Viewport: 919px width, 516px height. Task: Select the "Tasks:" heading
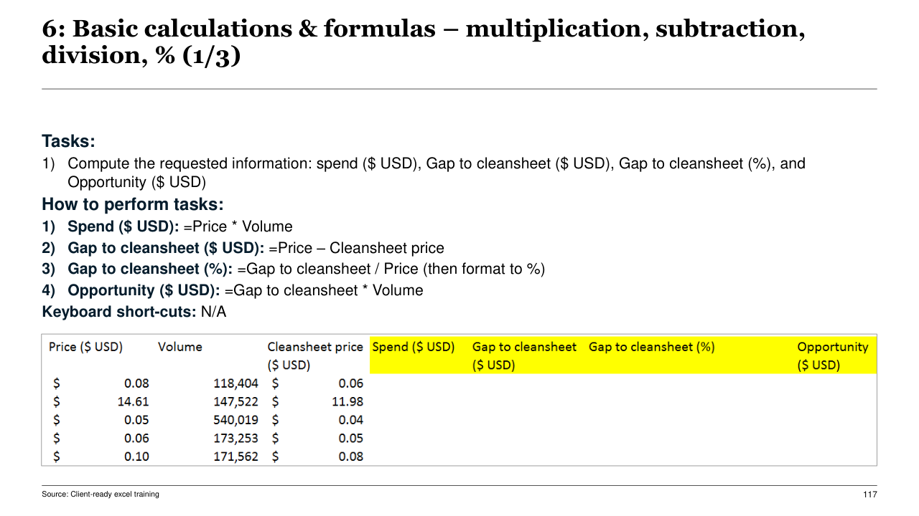(x=68, y=141)
